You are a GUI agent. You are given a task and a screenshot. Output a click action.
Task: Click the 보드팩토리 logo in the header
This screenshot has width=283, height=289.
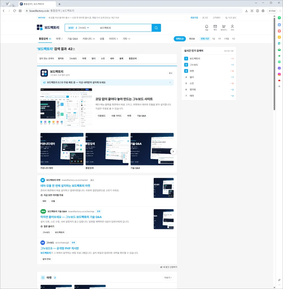[48, 27]
